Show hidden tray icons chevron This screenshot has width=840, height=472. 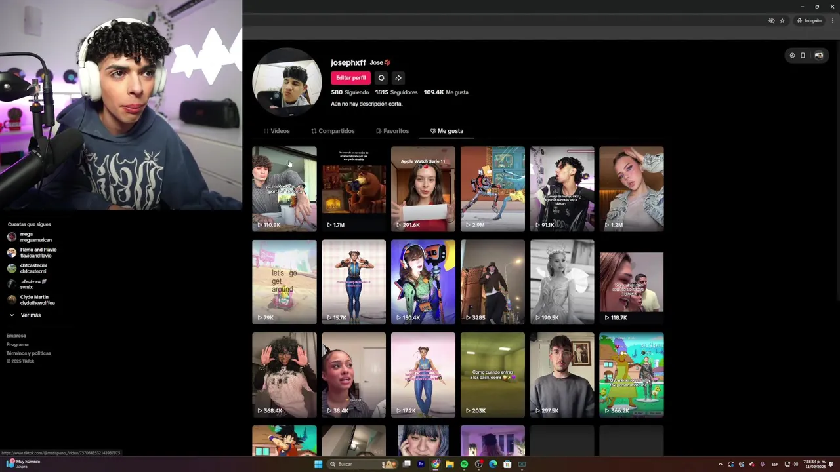(721, 464)
